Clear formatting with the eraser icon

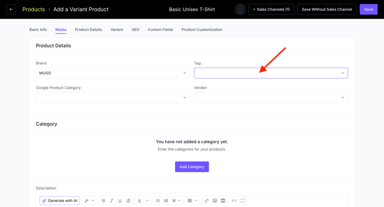[128, 201]
